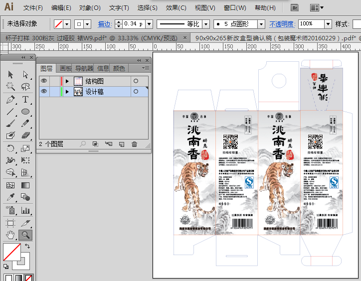Select the Type tool
The width and height of the screenshot is (361, 281).
25,100
